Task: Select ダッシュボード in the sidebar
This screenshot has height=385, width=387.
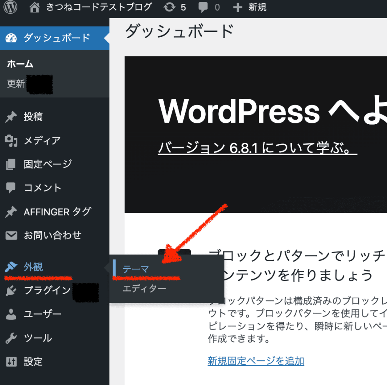Action: [57, 38]
